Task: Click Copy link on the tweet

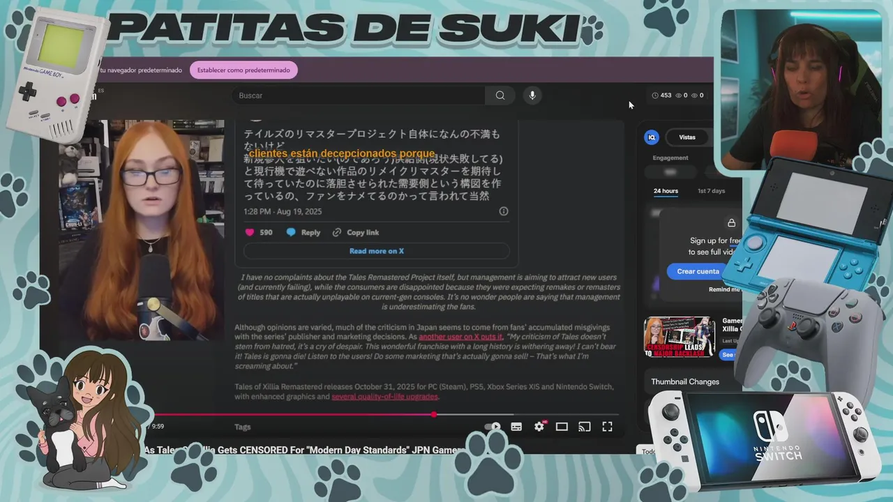Action: (356, 232)
